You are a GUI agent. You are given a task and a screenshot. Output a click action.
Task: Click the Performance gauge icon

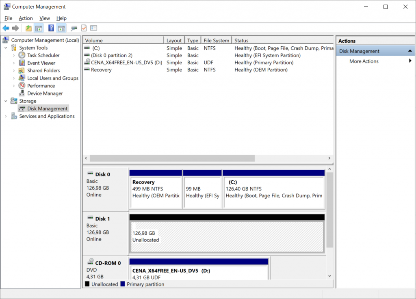22,86
